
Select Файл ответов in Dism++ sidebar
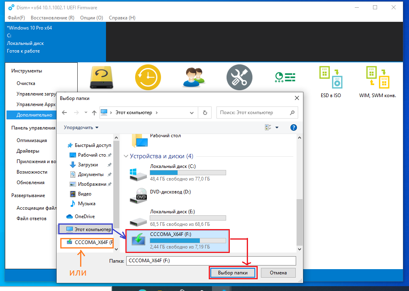[x=32, y=219]
